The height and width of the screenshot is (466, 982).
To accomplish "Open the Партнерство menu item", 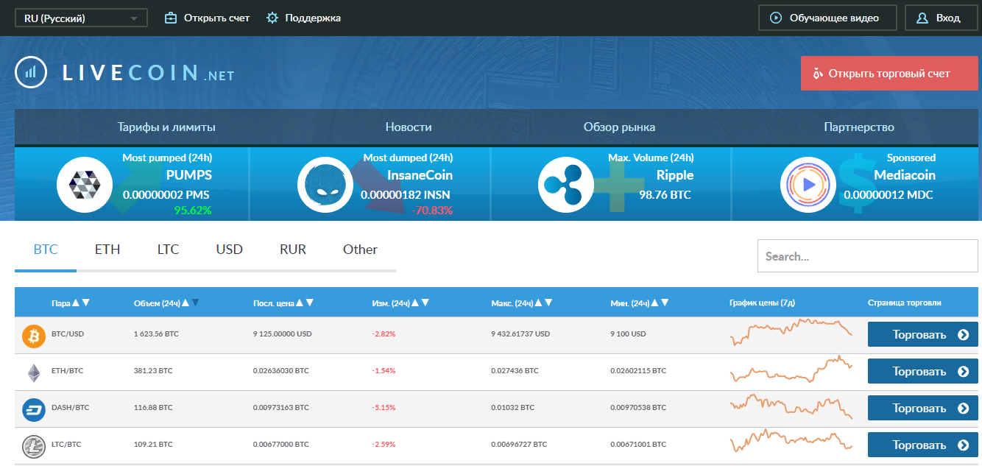I will tap(859, 127).
